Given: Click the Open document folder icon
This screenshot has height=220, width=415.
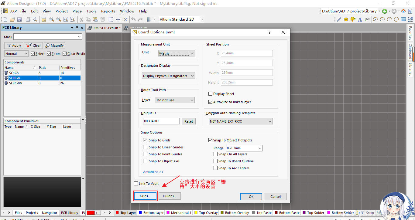Looking at the screenshot, I should [x=12, y=19].
